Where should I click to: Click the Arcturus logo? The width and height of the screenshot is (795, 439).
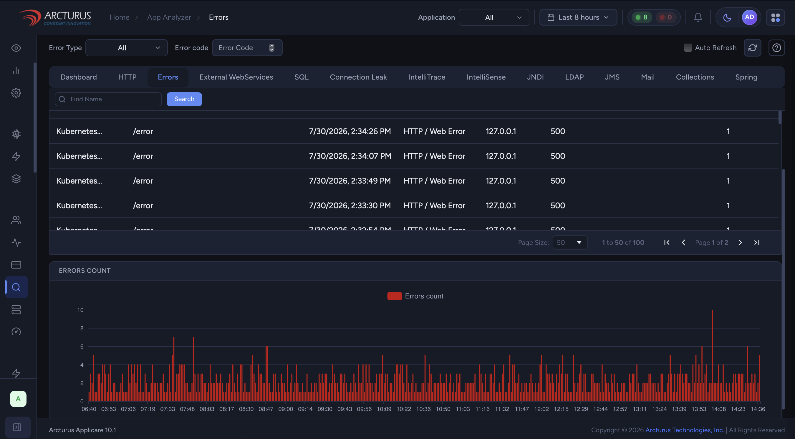[x=55, y=17]
